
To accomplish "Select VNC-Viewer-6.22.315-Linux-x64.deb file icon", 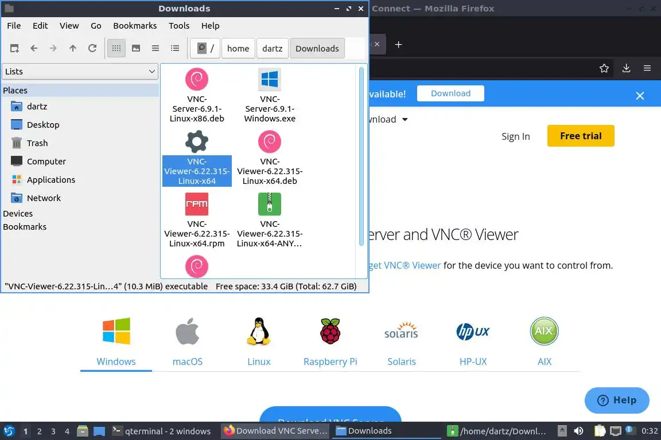I will 270,142.
